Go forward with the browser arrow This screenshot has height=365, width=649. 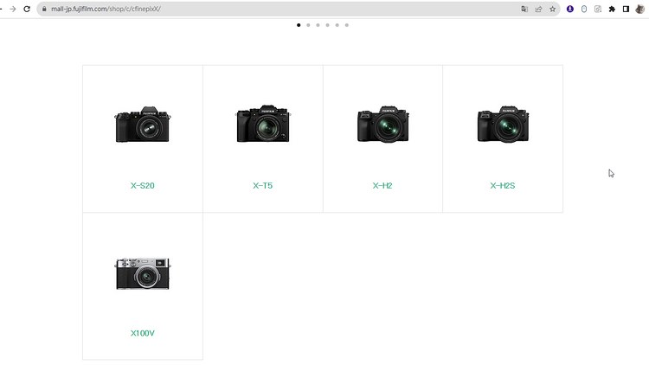pyautogui.click(x=13, y=9)
